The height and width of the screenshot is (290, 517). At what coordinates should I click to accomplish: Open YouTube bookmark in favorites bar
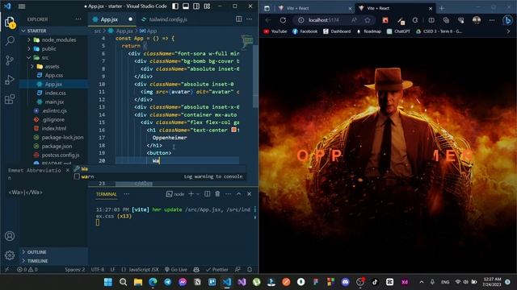275,31
